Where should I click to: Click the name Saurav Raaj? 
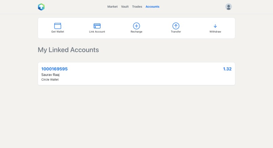point(50,75)
